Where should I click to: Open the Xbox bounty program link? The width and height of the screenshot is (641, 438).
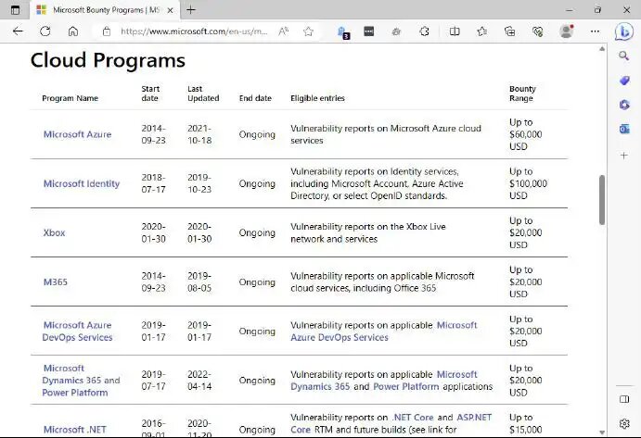click(54, 232)
